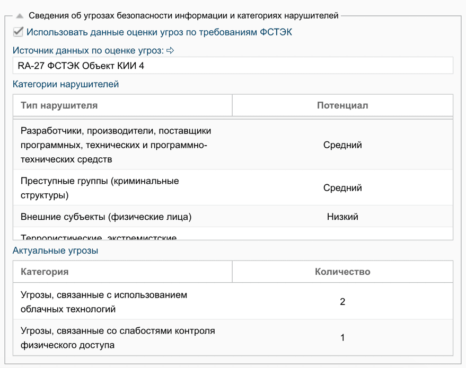Click the arrow icon next to data source
The image size is (466, 368).
click(x=170, y=51)
